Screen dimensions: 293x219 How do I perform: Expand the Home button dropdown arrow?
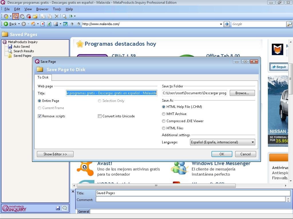38,24
